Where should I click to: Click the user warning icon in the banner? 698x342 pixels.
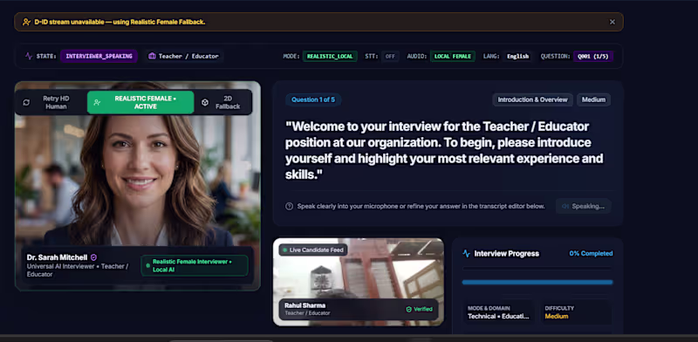click(26, 22)
